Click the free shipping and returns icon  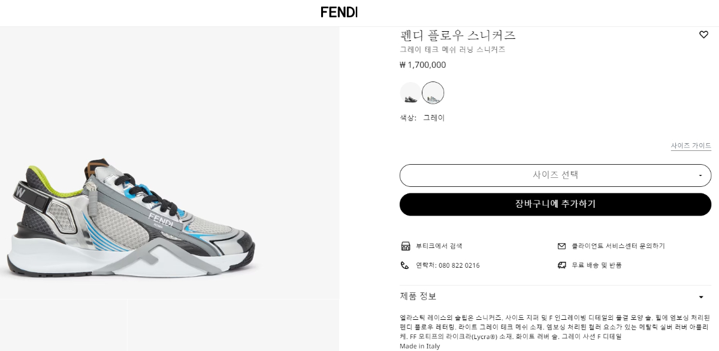click(x=561, y=265)
